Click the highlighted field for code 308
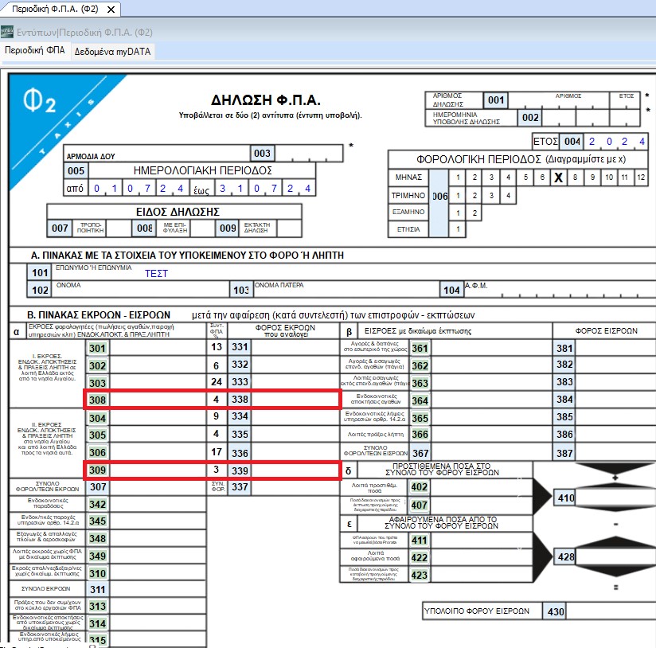This screenshot has width=656, height=648. [158, 400]
